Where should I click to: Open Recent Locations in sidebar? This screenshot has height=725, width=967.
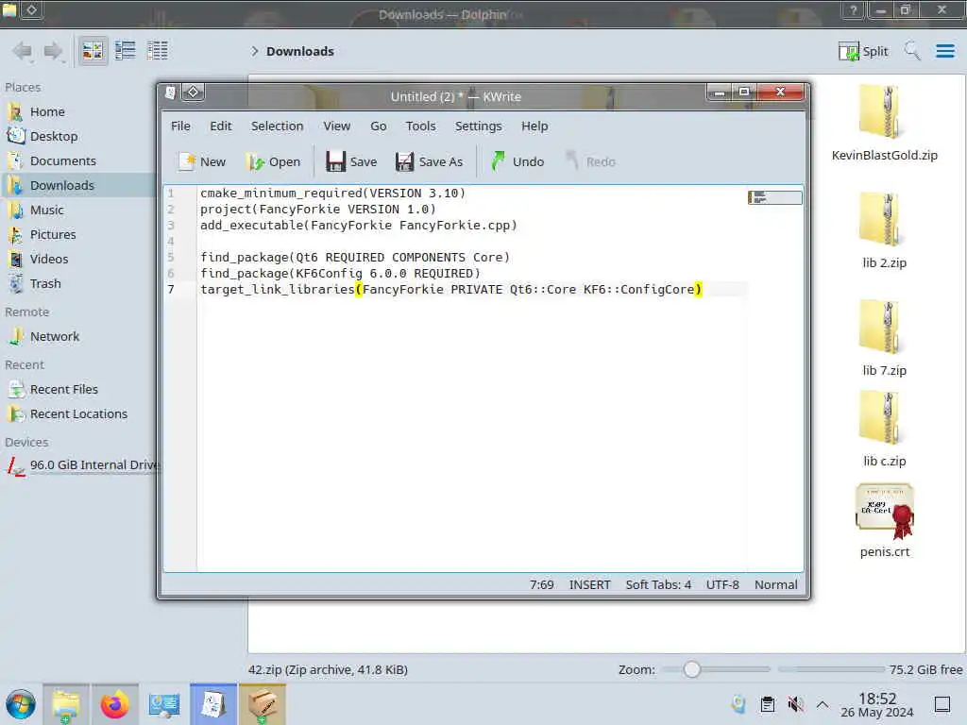[x=78, y=414]
